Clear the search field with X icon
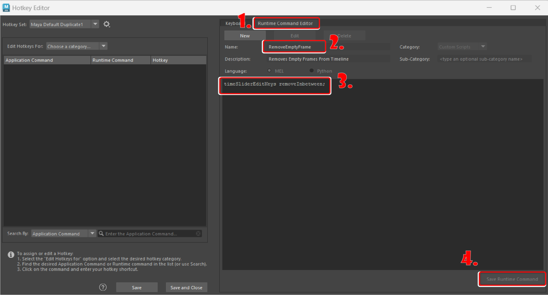Screen dimensions: 548x295 198,233
